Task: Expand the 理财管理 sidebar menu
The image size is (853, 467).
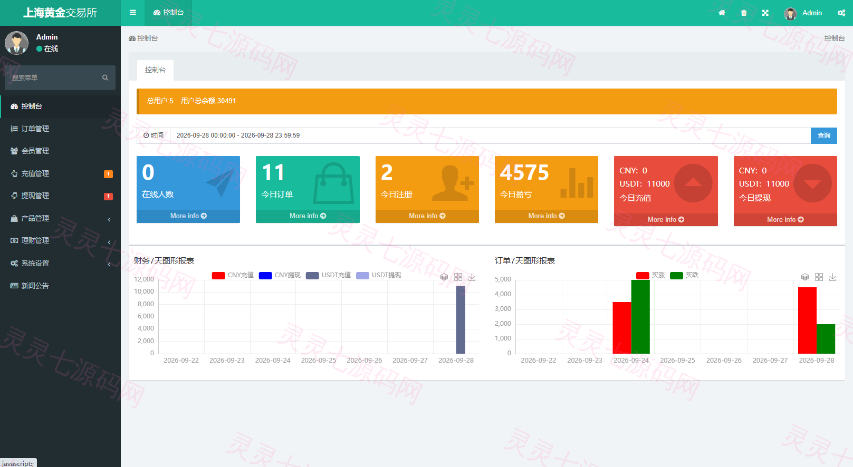Action: pyautogui.click(x=61, y=240)
